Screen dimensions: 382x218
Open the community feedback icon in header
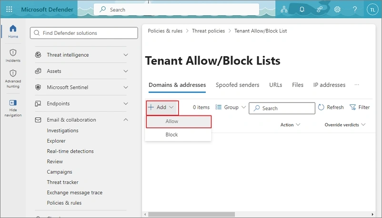click(320, 10)
